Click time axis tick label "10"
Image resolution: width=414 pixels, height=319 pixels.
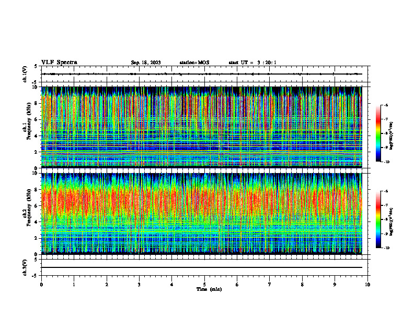pyautogui.click(x=367, y=285)
